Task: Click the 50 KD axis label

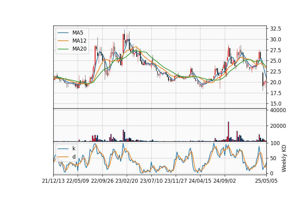Action: pyautogui.click(x=273, y=158)
